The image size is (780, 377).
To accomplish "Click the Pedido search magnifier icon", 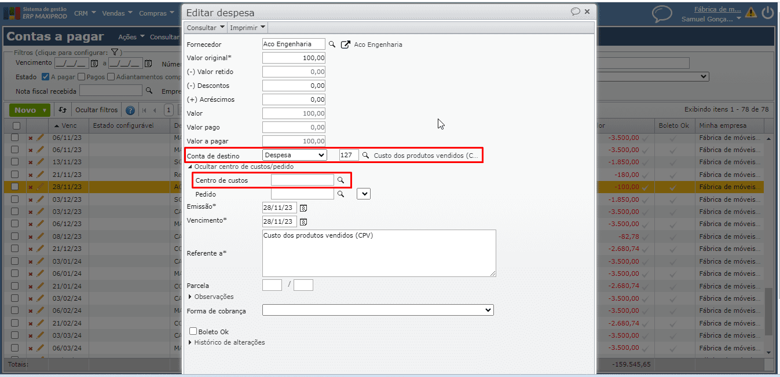I will (x=341, y=194).
